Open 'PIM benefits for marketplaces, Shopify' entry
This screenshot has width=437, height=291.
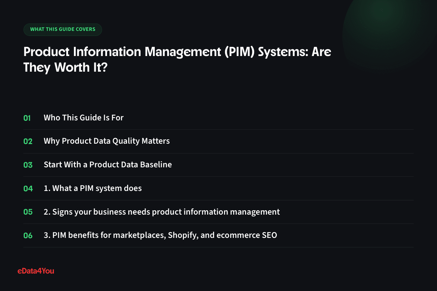(160, 235)
